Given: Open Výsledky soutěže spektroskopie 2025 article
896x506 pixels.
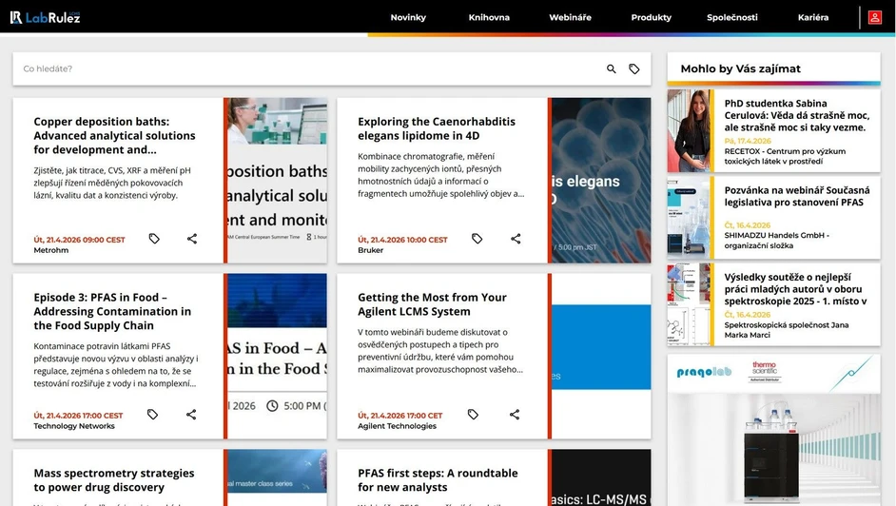Looking at the screenshot, I should tap(795, 289).
